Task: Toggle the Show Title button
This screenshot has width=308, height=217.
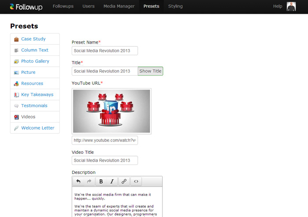Action: 150,71
